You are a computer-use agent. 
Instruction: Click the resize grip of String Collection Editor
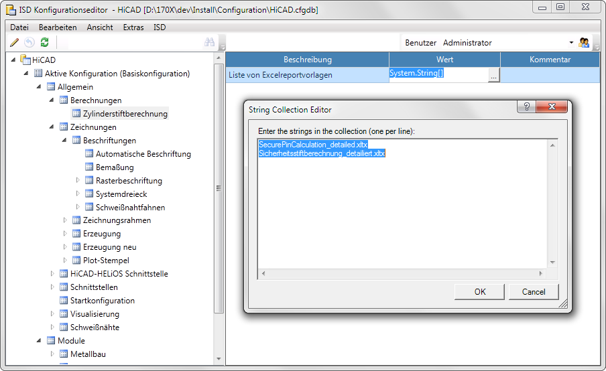click(563, 304)
